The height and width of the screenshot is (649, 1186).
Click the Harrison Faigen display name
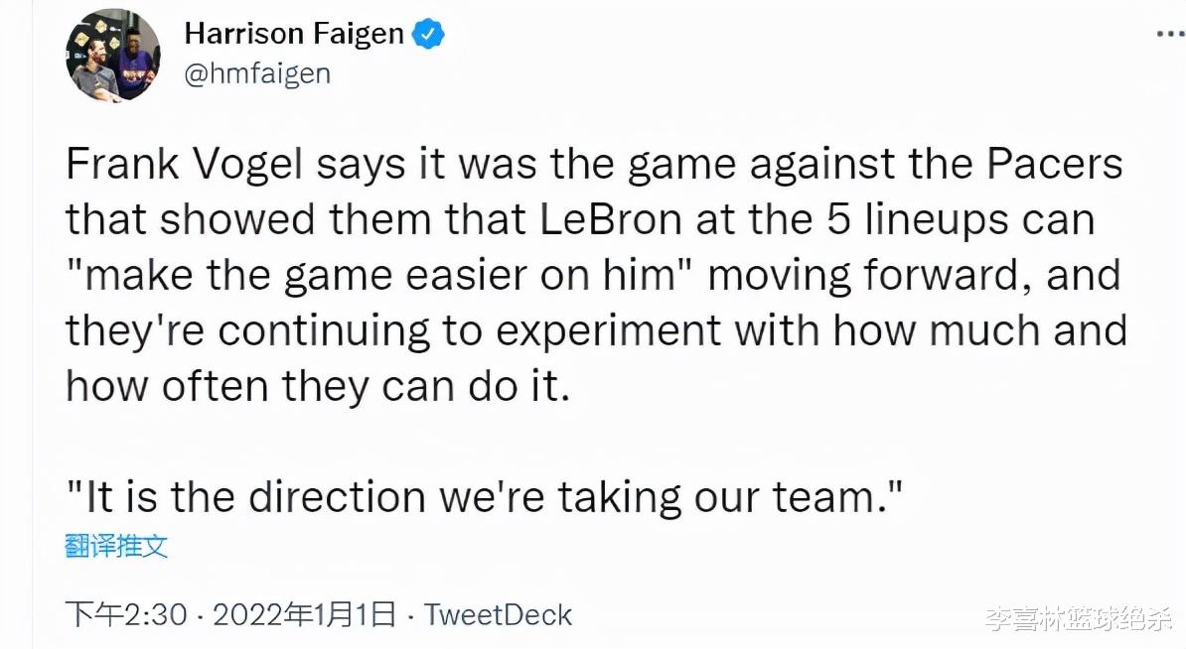[x=294, y=34]
